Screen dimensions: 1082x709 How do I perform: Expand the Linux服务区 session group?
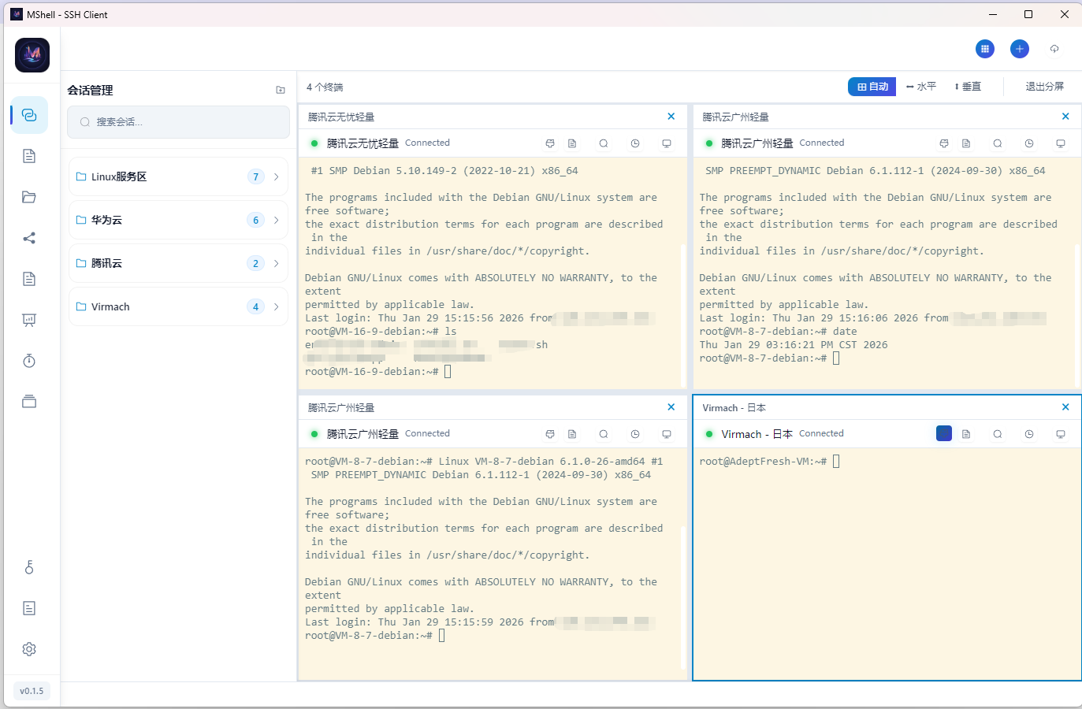click(x=276, y=176)
